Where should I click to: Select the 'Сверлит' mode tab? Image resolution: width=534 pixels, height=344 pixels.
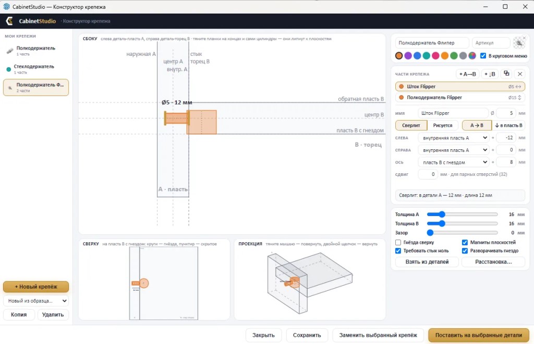click(x=411, y=125)
